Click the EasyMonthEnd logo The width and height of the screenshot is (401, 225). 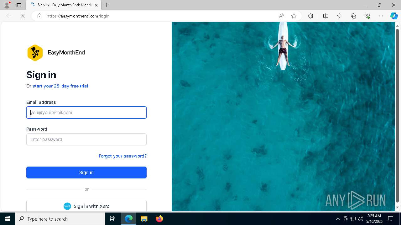[x=56, y=52]
